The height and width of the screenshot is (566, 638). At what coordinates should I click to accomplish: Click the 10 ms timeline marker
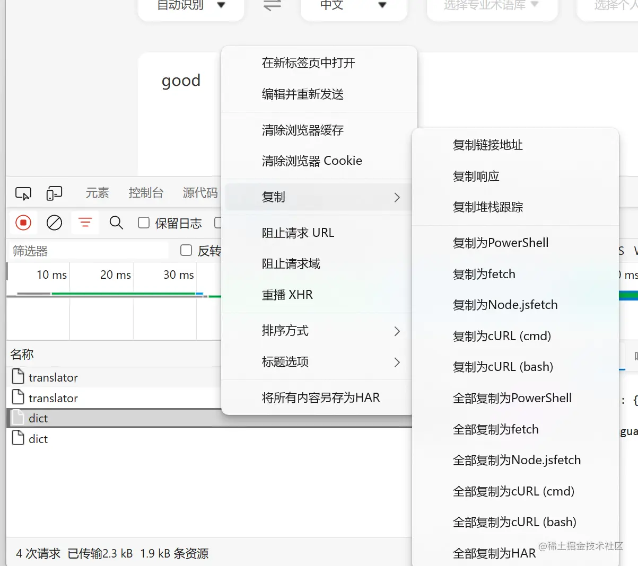point(52,275)
